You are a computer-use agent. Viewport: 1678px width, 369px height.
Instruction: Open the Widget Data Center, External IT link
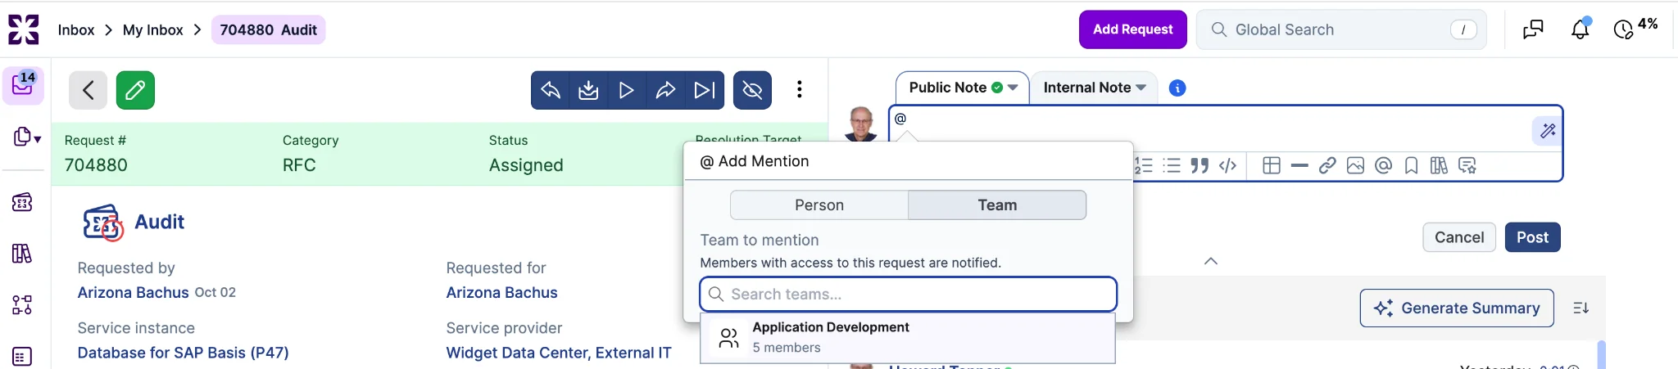[x=559, y=353]
